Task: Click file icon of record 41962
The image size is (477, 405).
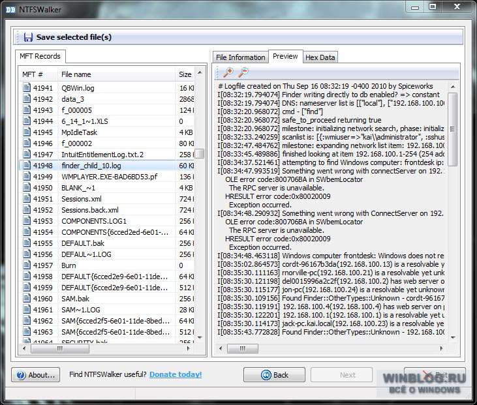Action: pos(27,321)
